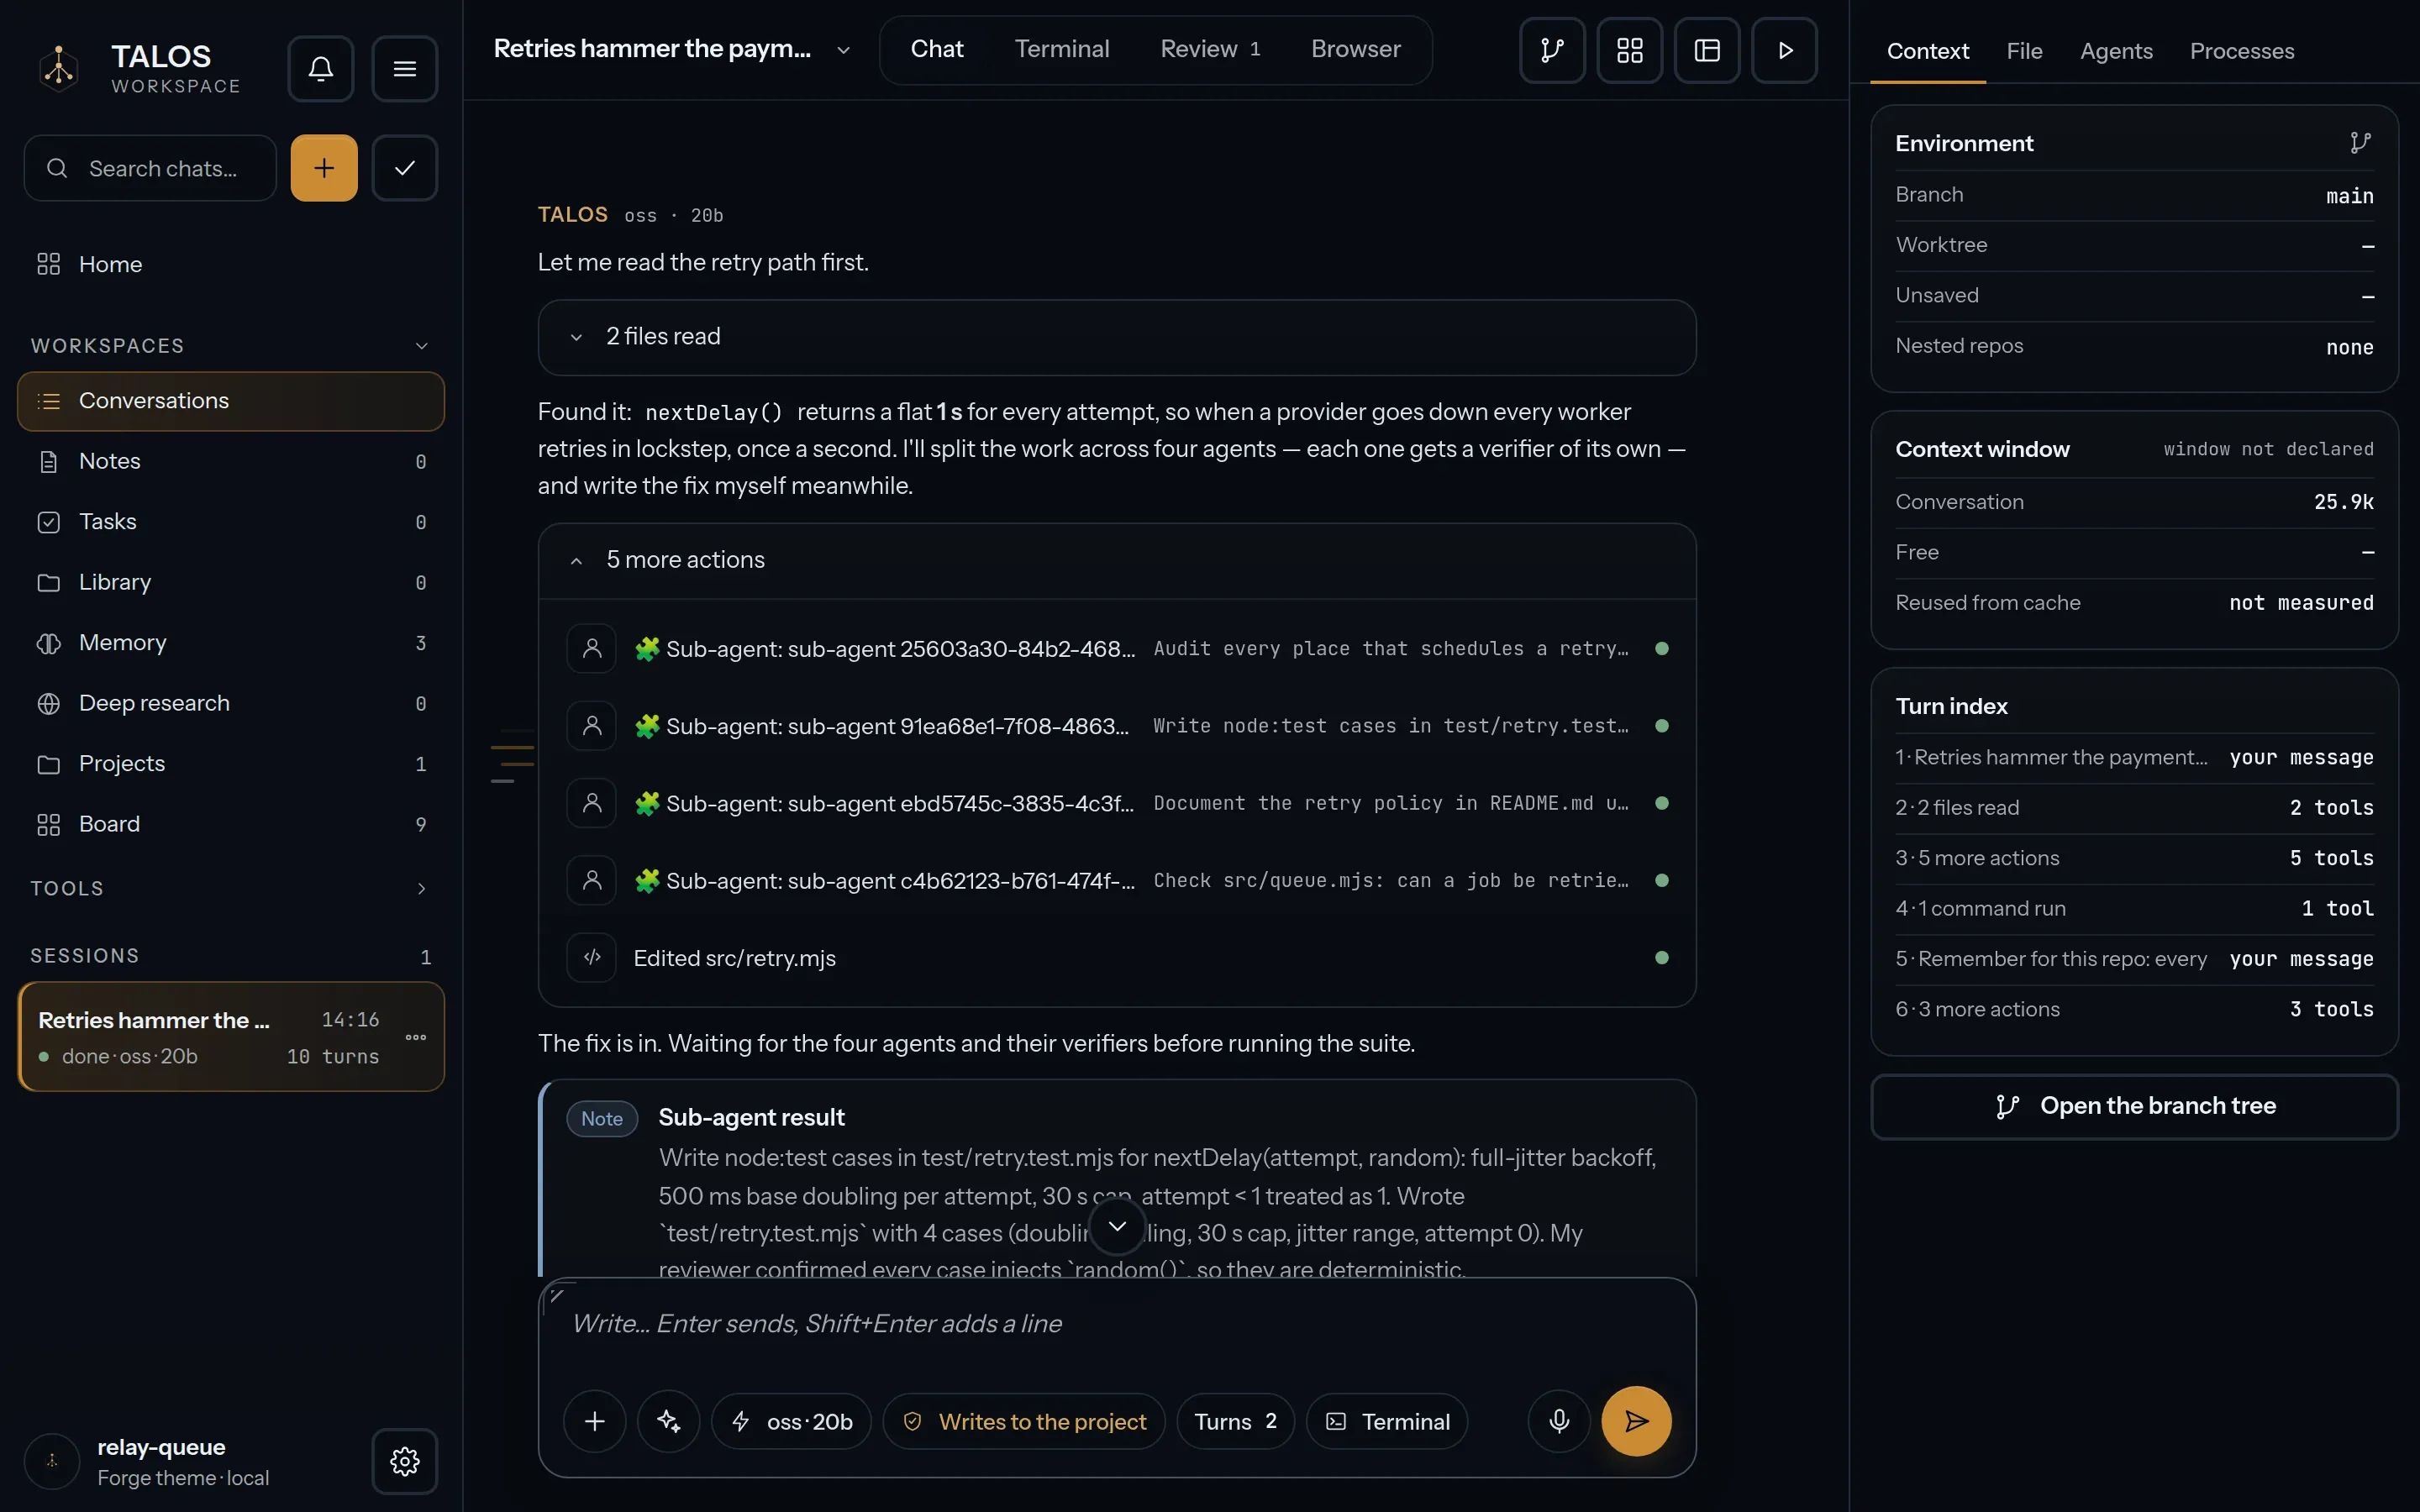Image resolution: width=2420 pixels, height=1512 pixels.
Task: Open the oss·20b model selector
Action: 791,1421
